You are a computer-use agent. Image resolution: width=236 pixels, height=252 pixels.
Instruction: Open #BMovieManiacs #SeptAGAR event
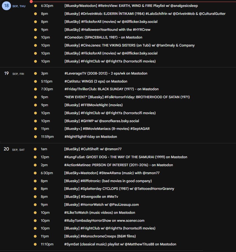coord(107,129)
